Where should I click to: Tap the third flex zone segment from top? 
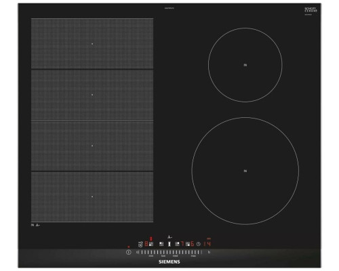(x=92, y=146)
